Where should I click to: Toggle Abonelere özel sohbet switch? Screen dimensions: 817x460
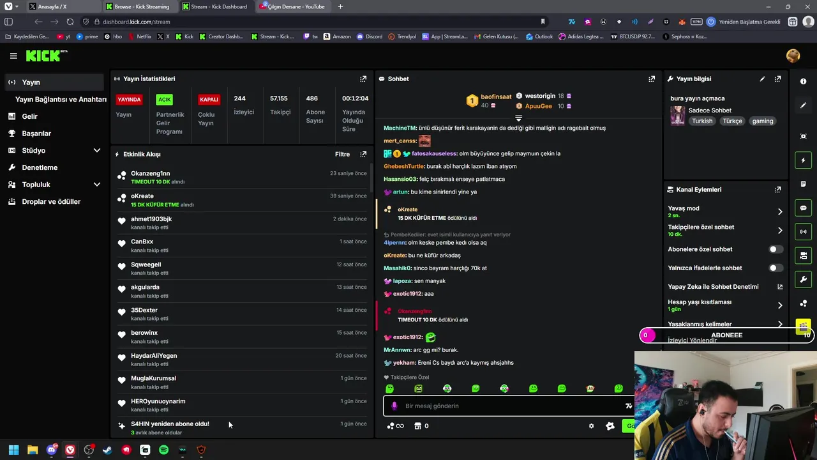776,249
